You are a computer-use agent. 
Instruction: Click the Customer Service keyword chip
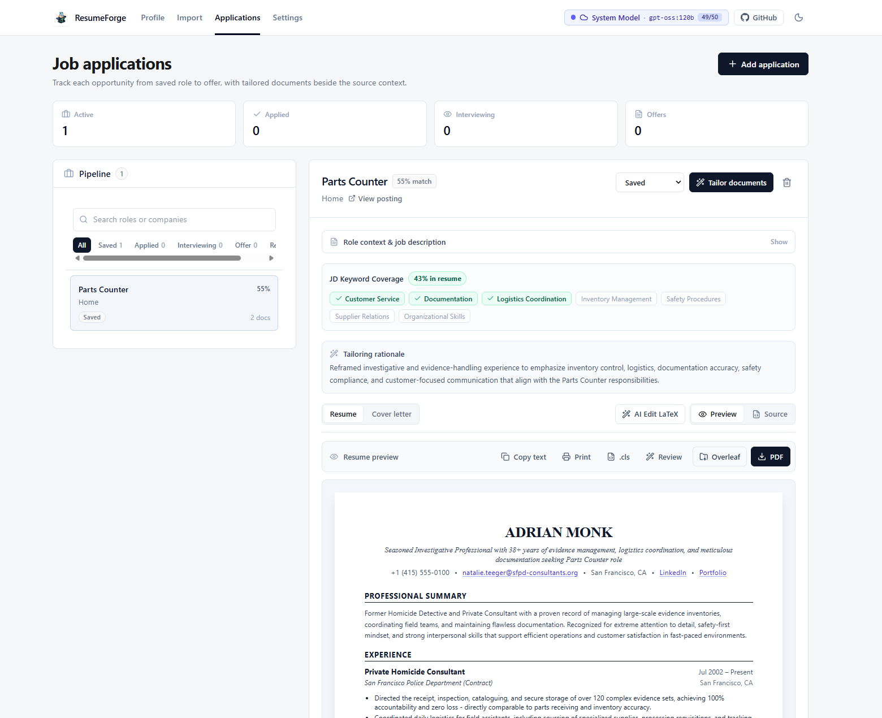pos(367,299)
